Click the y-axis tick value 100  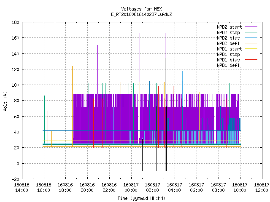pos(15,85)
